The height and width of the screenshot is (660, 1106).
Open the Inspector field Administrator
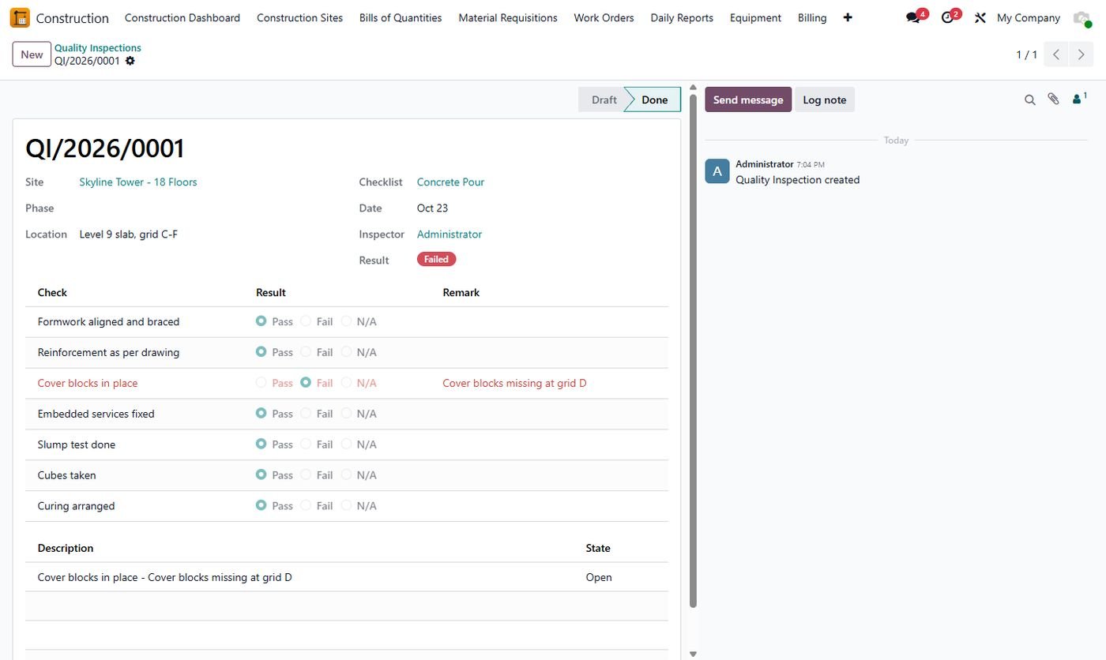point(450,234)
